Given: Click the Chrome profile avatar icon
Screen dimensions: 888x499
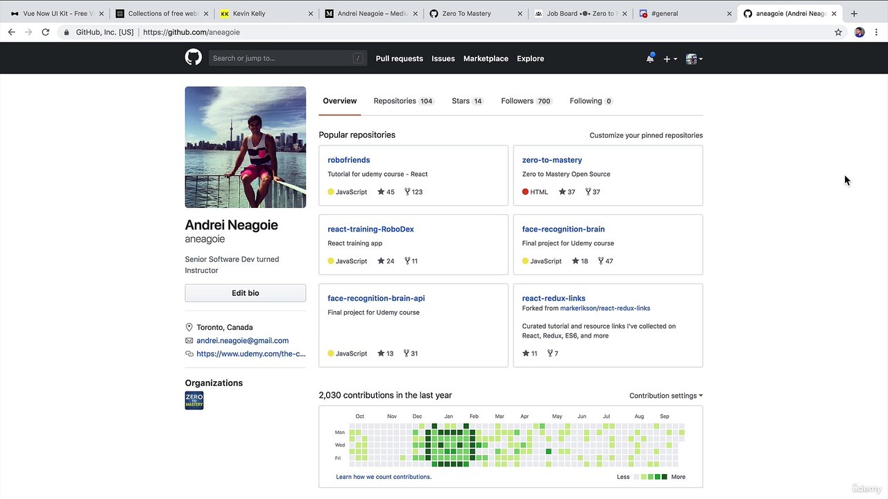Looking at the screenshot, I should pos(860,32).
